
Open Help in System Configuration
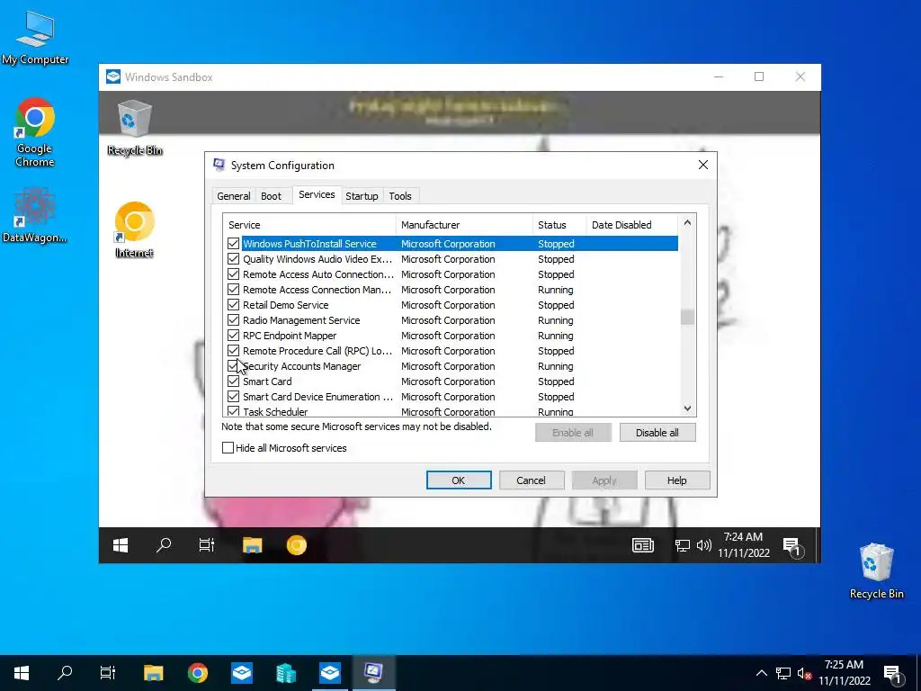pos(676,480)
